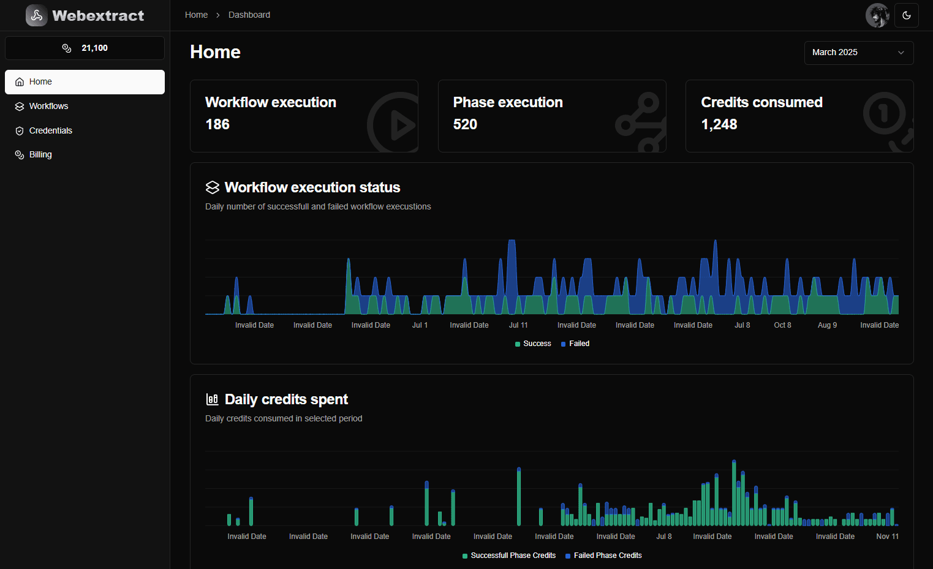Click the coins icon beside 21,100
This screenshot has height=569, width=933.
pos(67,48)
